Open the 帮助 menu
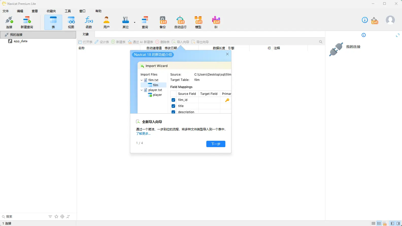 coord(98,11)
